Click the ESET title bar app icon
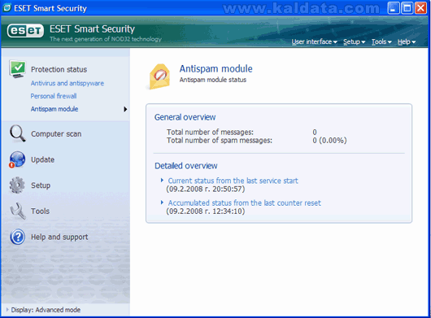The height and width of the screenshot is (318, 431). click(7, 7)
